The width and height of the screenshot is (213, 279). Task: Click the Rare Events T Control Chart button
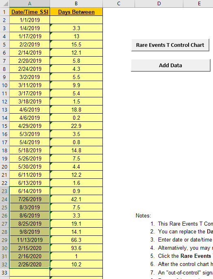click(170, 45)
